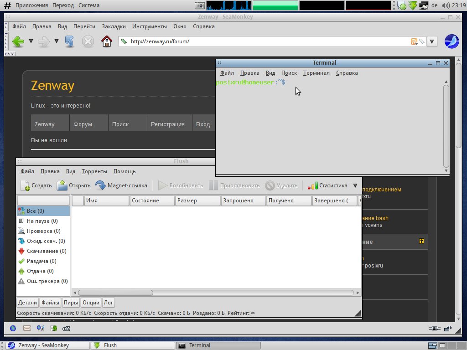Open torrent file with Открыть button

pyautogui.click(x=73, y=185)
